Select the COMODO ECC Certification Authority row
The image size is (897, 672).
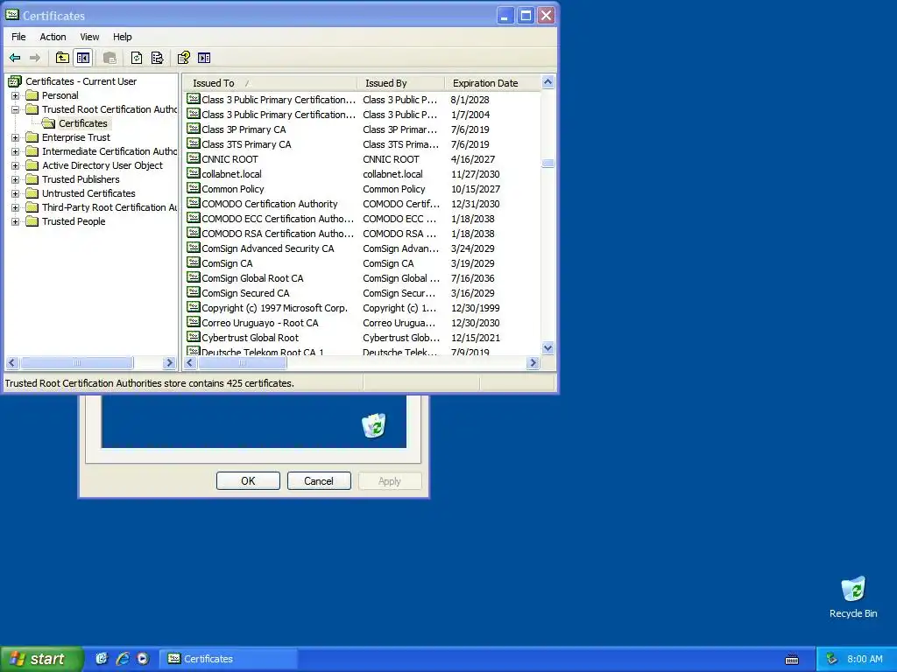[364, 218]
